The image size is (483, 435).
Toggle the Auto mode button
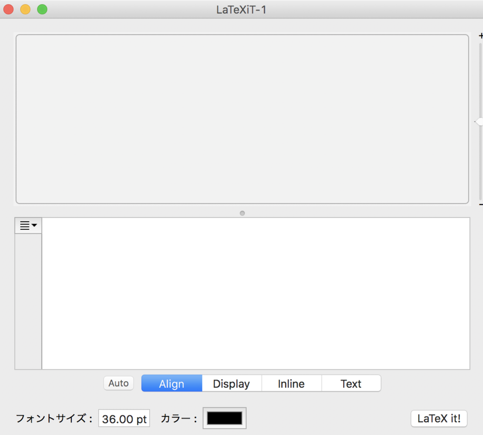coord(118,383)
